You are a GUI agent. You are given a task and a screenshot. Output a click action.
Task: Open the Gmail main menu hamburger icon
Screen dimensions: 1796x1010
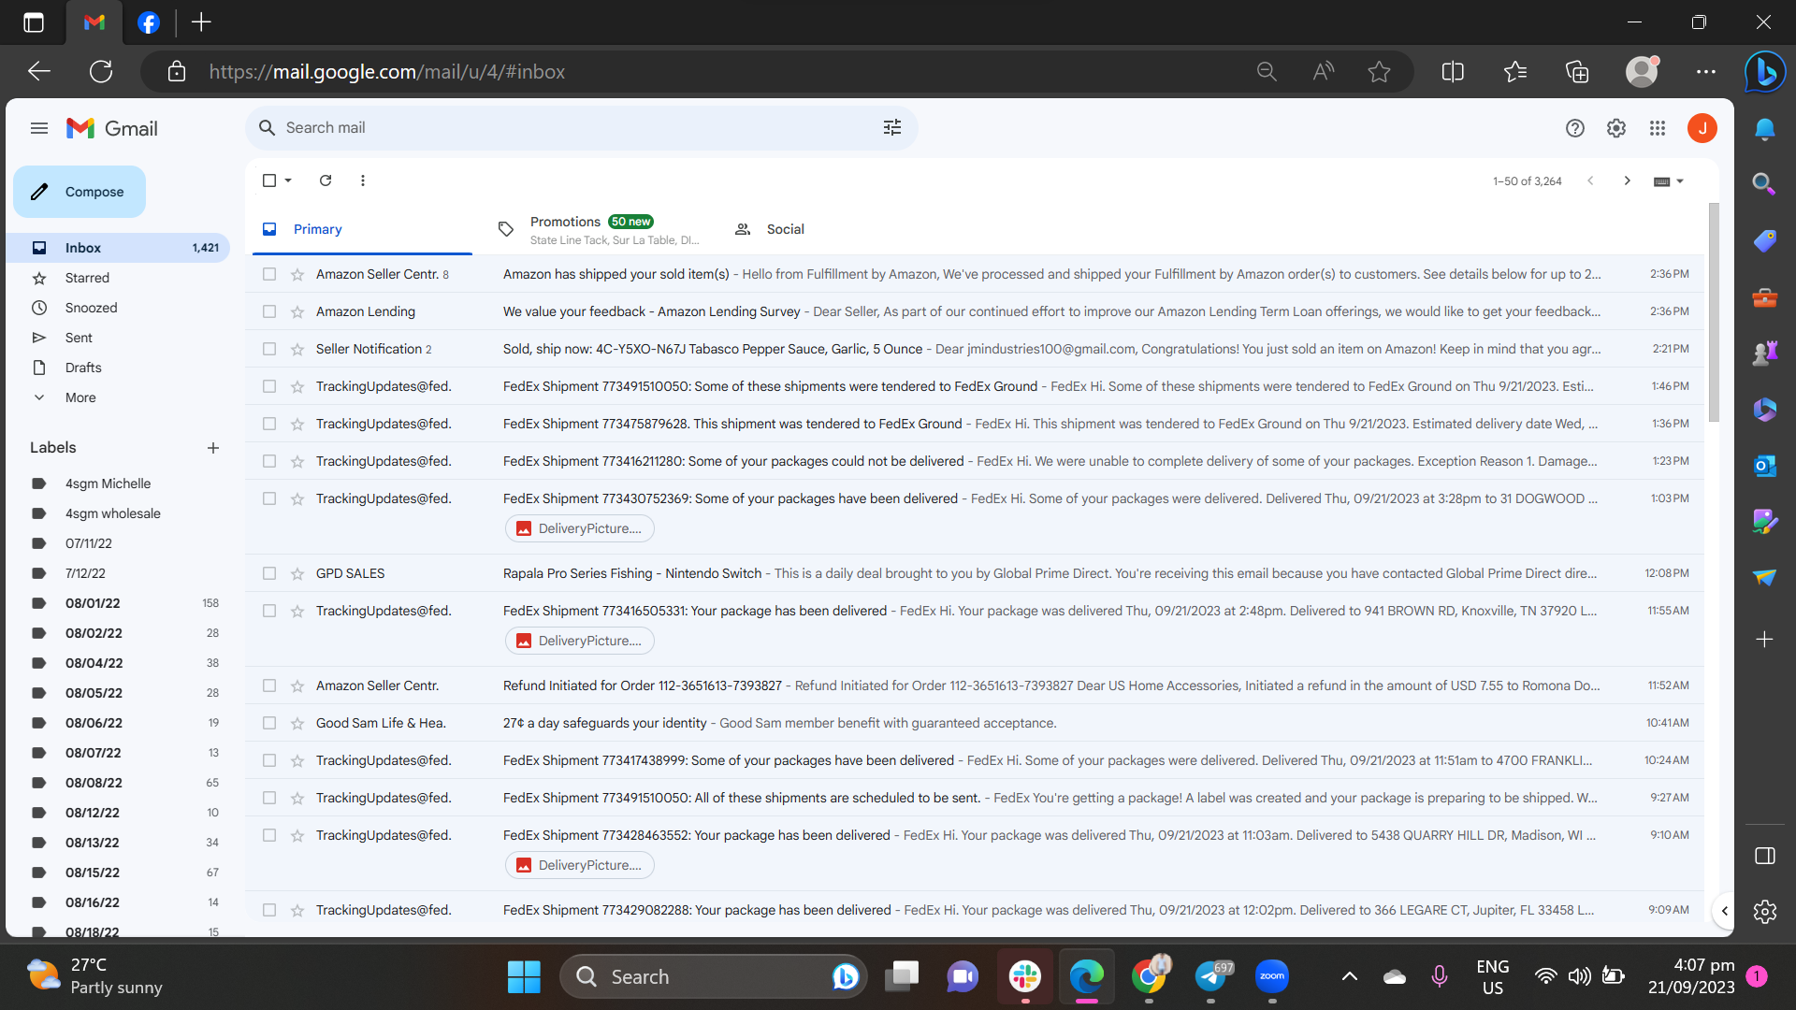38,128
